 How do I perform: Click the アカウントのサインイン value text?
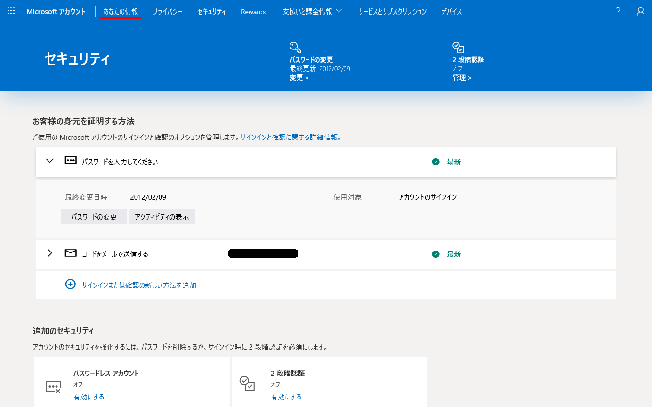pyautogui.click(x=427, y=197)
